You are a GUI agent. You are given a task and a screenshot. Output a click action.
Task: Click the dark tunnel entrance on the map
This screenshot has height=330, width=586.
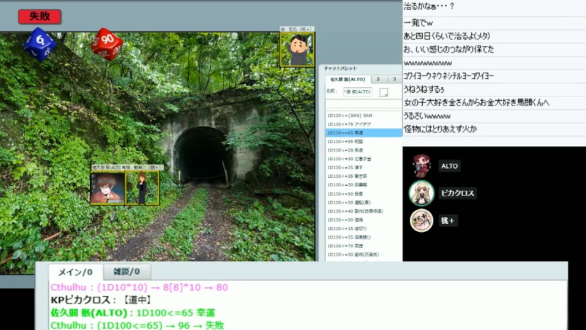click(201, 155)
